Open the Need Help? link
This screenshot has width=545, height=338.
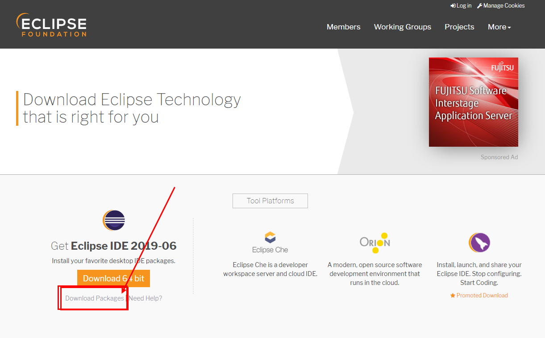coord(146,298)
